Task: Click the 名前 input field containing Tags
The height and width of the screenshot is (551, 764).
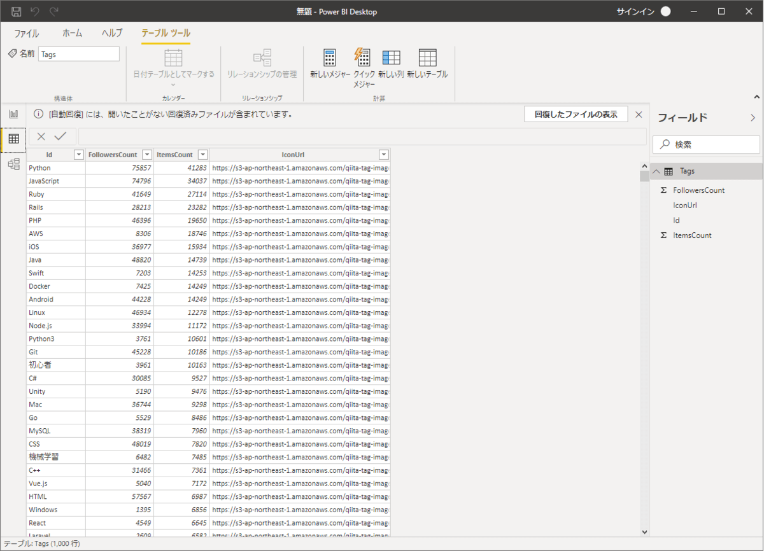Action: 79,54
